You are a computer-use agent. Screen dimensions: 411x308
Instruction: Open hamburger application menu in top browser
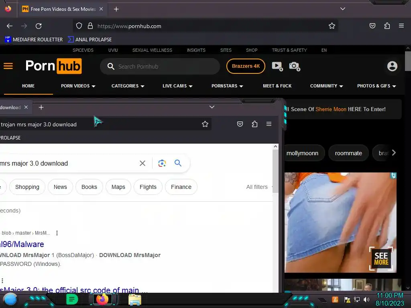tap(401, 26)
